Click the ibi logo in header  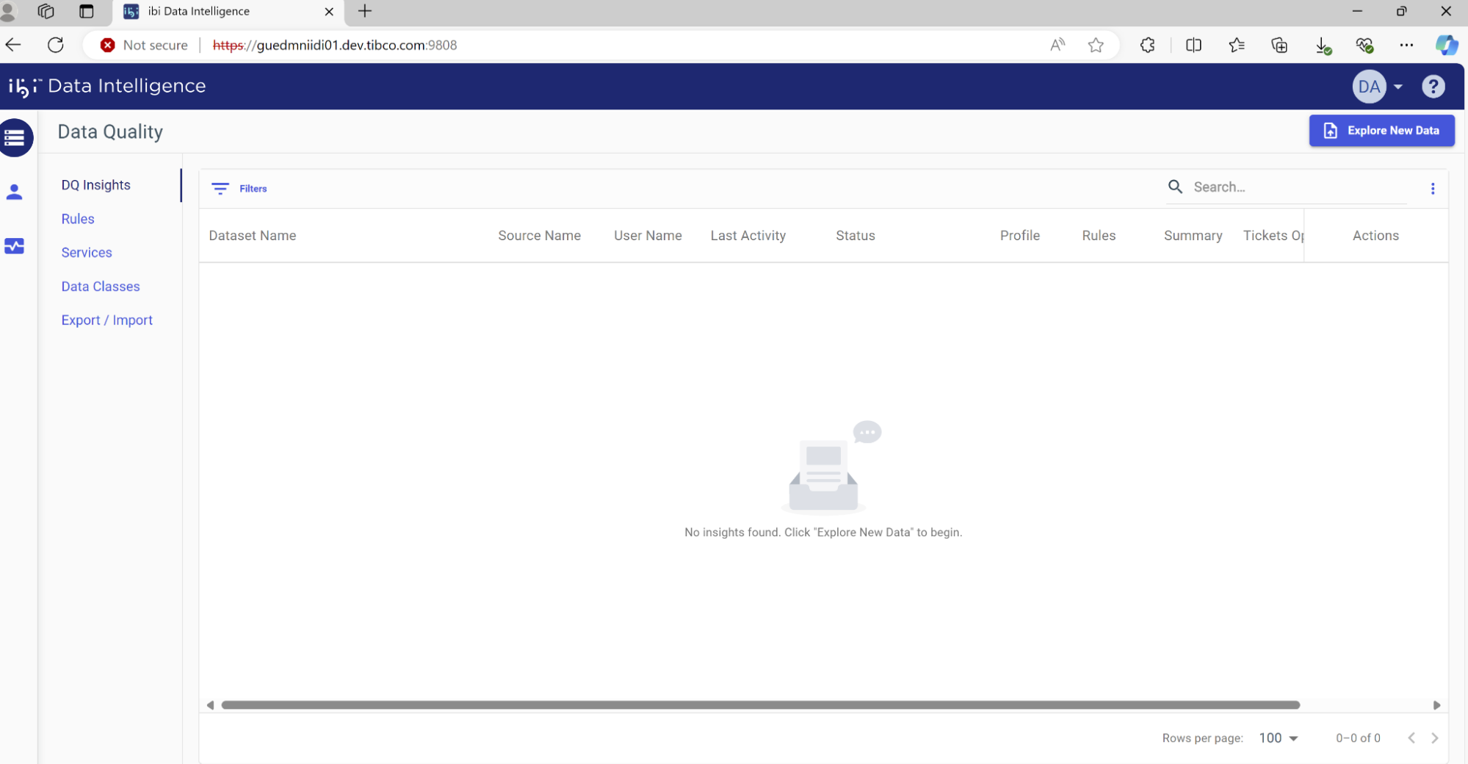[25, 87]
